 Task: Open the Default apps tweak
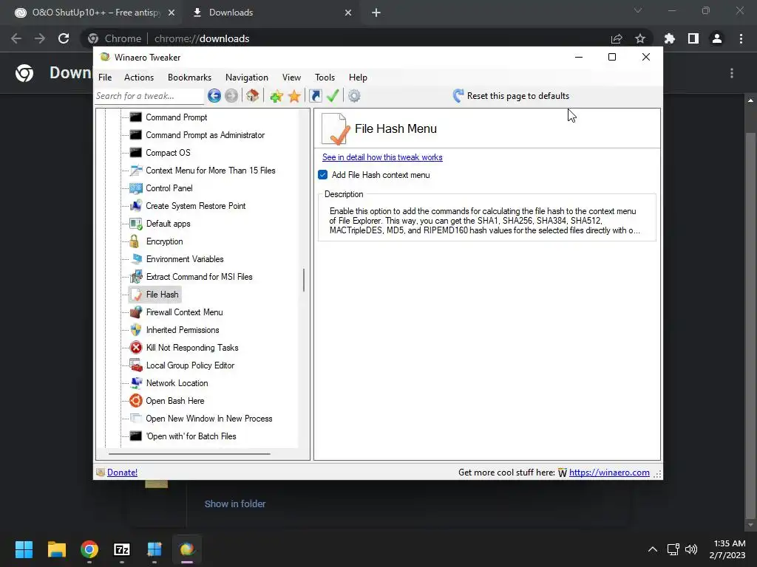point(168,224)
